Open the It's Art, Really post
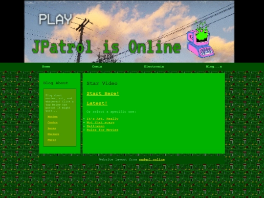264x198 pixels. point(102,119)
